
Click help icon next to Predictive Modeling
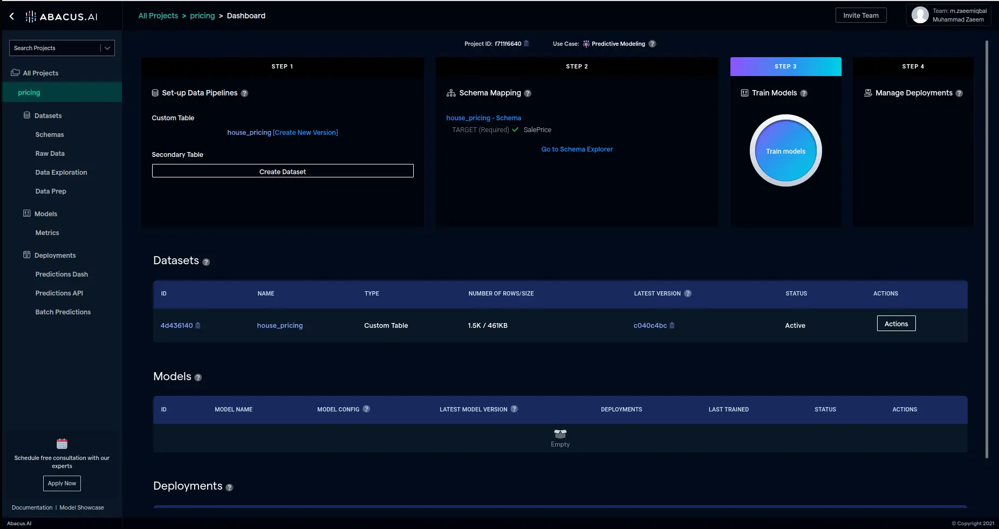652,44
